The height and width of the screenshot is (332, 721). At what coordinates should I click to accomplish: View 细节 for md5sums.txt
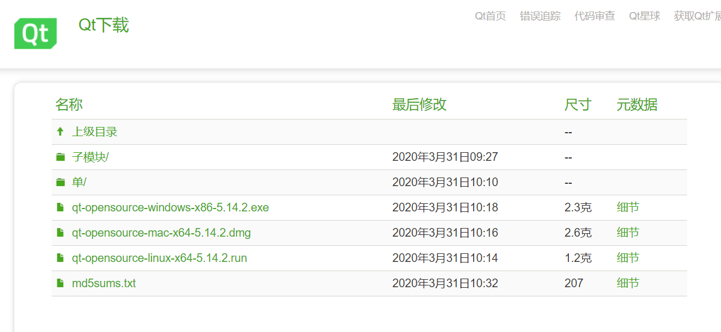pos(628,283)
